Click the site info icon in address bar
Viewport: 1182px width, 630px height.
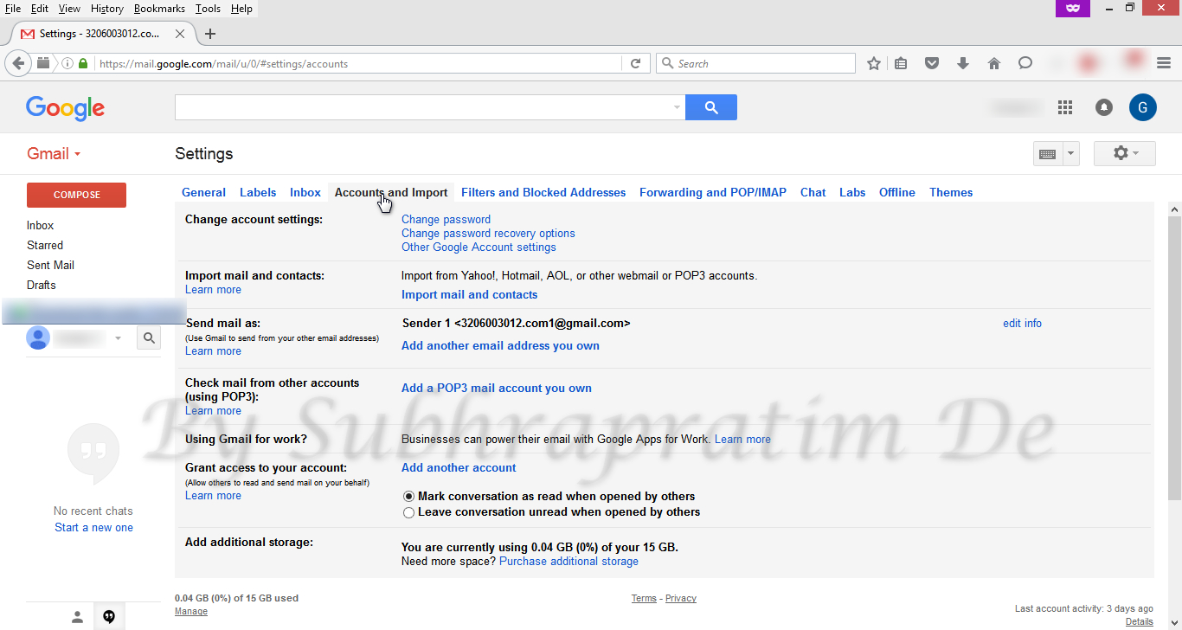point(67,64)
